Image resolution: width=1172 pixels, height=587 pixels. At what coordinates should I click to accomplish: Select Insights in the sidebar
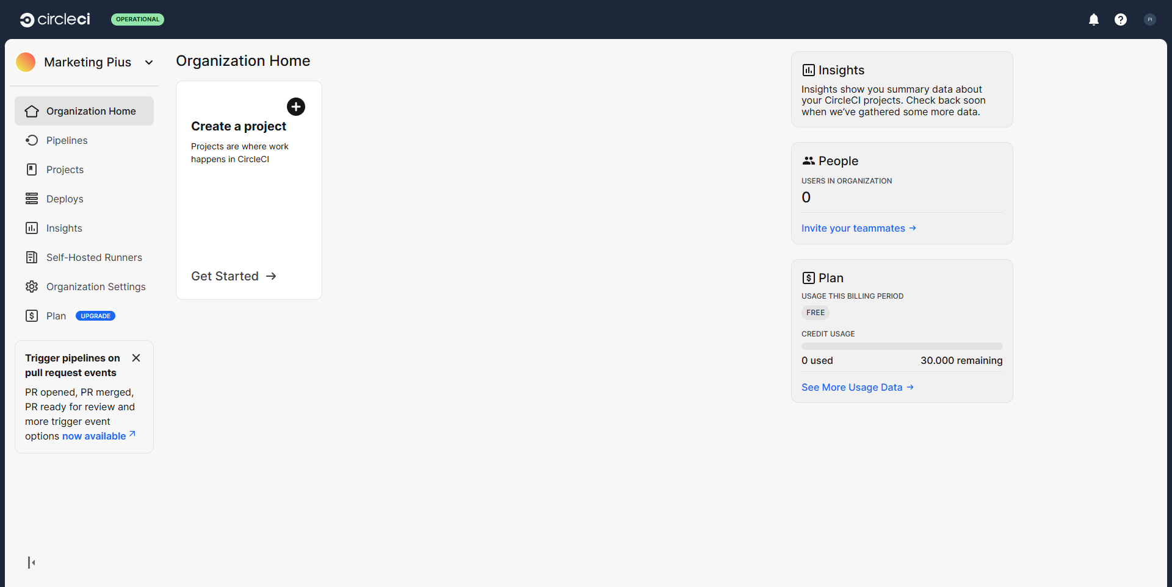click(x=64, y=228)
